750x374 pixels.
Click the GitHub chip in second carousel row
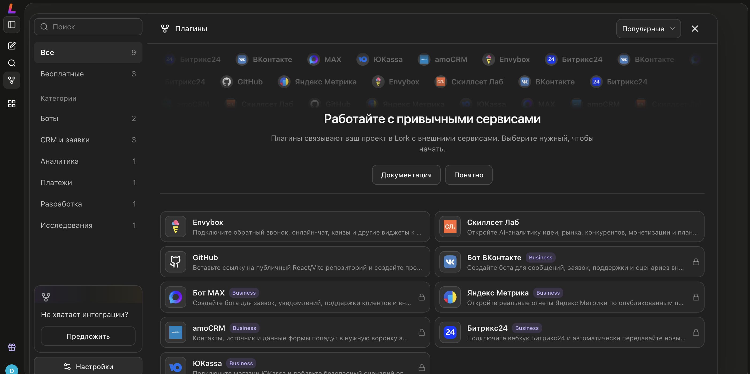pos(241,82)
